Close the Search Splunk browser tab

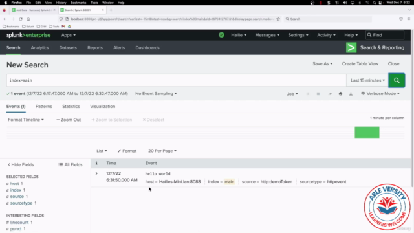[103, 10]
